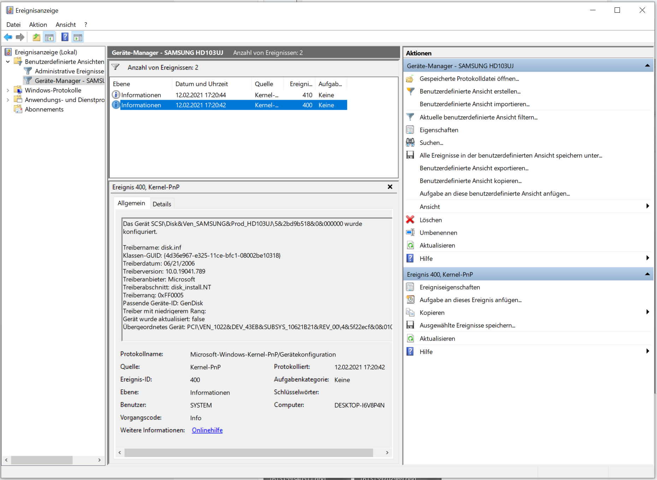The width and height of the screenshot is (657, 480).
Task: Sort by Datum und Uhrzeit column header
Action: 212,84
